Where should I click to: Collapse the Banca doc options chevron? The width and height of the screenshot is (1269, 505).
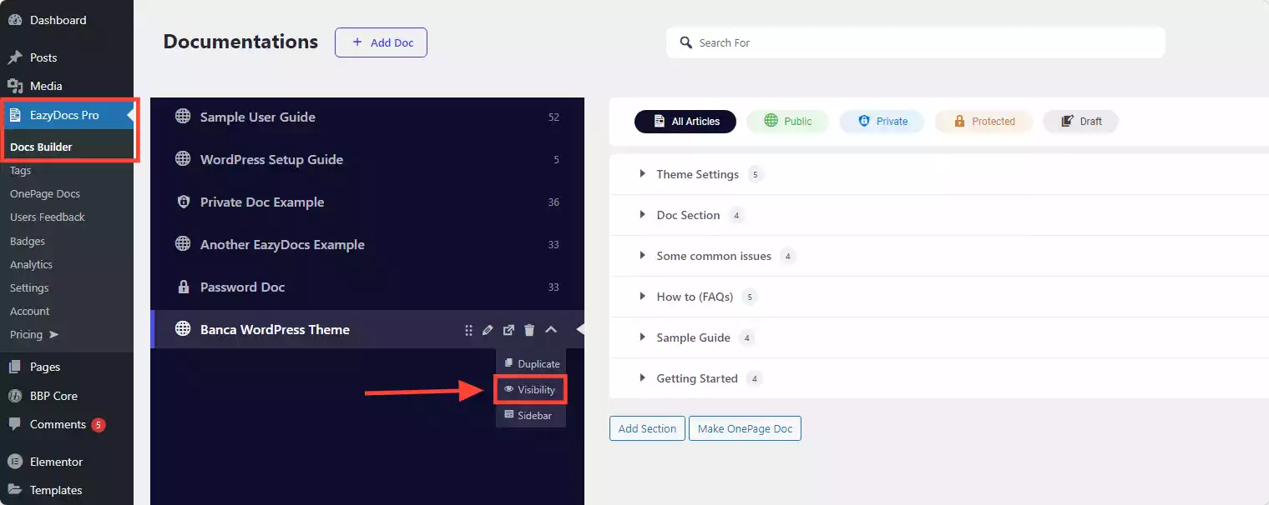coord(551,330)
